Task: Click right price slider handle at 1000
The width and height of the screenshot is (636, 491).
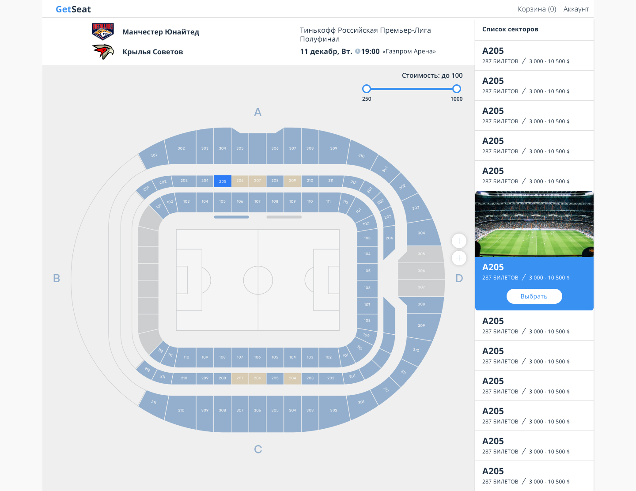Action: point(457,89)
